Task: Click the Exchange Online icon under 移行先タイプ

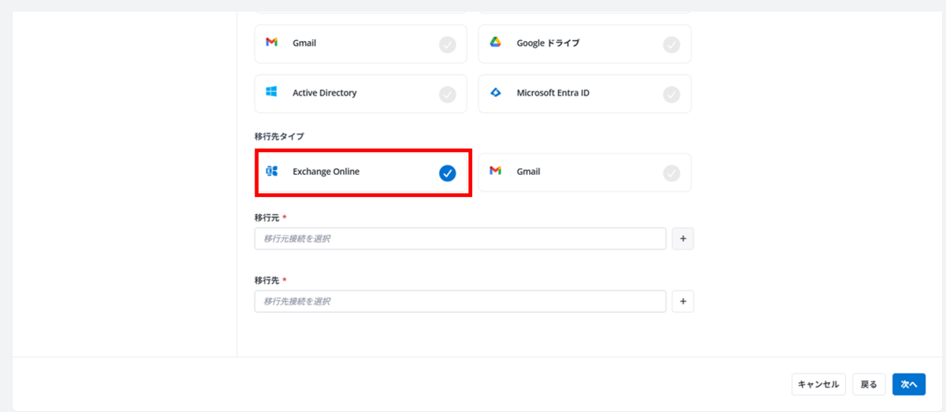Action: (271, 171)
